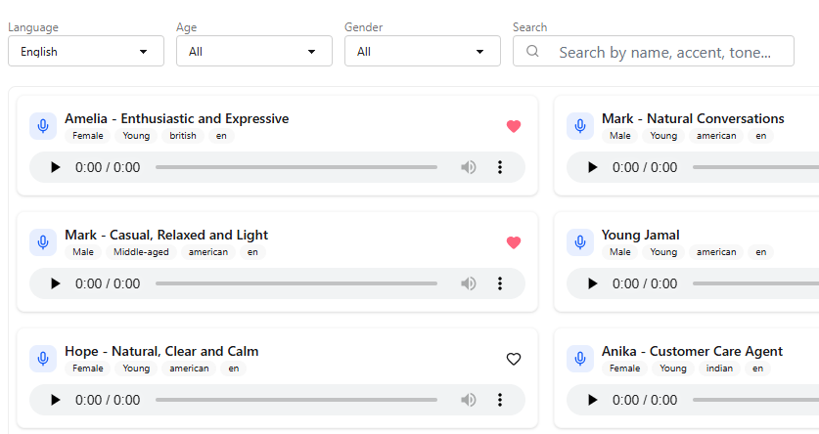Mute the Hope voice audio preview
The image size is (819, 434).
pyautogui.click(x=469, y=400)
